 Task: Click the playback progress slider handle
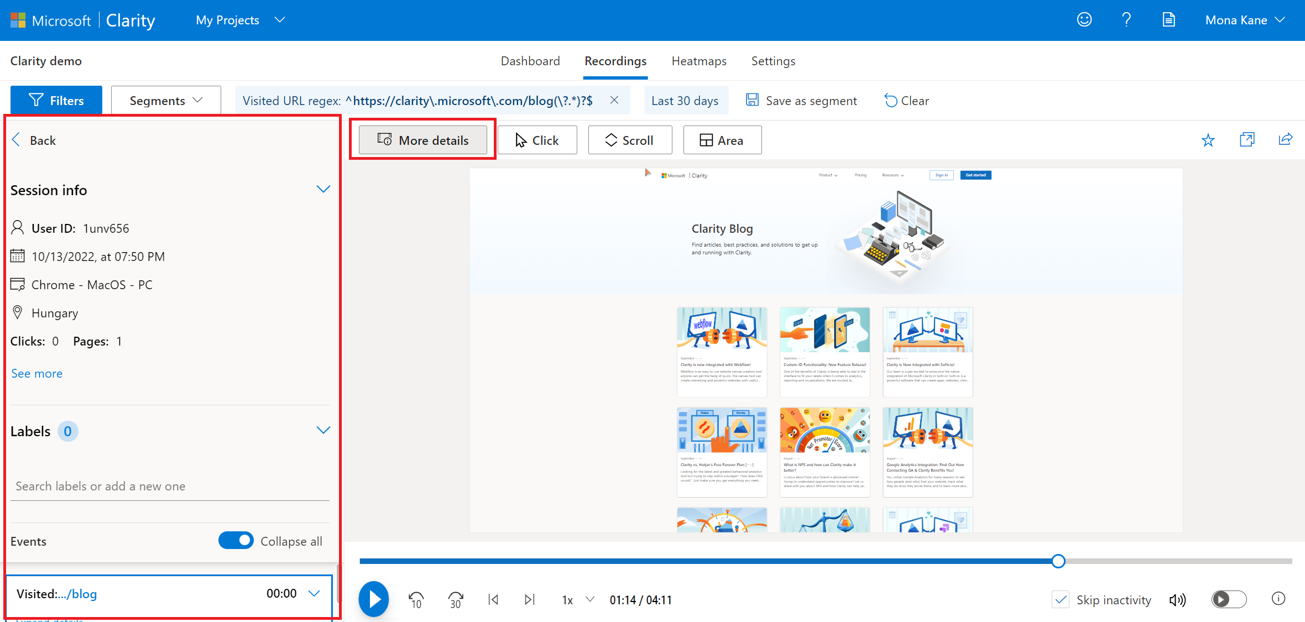(x=1058, y=561)
